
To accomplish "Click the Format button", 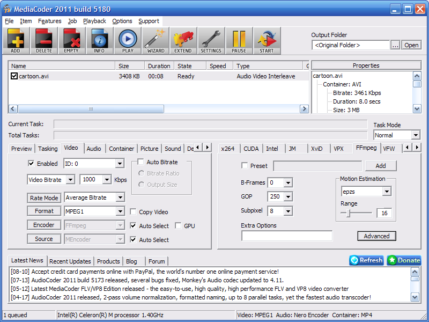I will [44, 211].
